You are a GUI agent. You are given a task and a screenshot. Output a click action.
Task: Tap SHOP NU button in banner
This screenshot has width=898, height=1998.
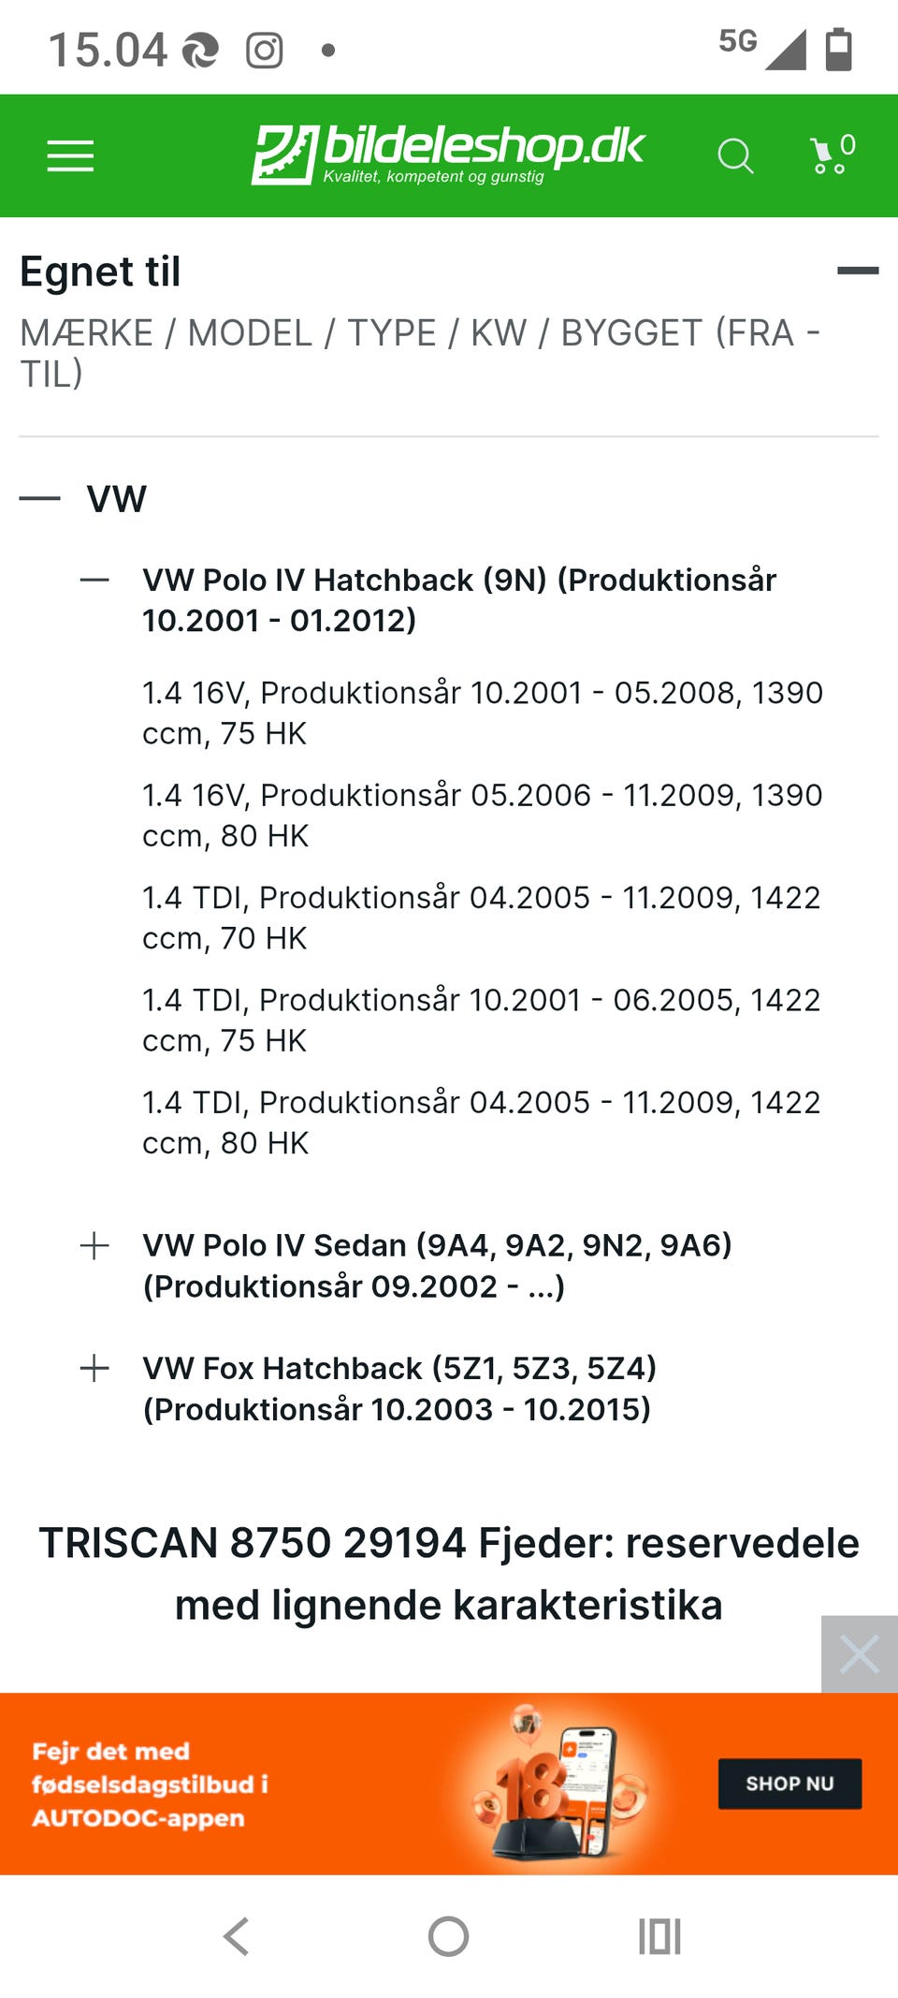(x=789, y=1784)
